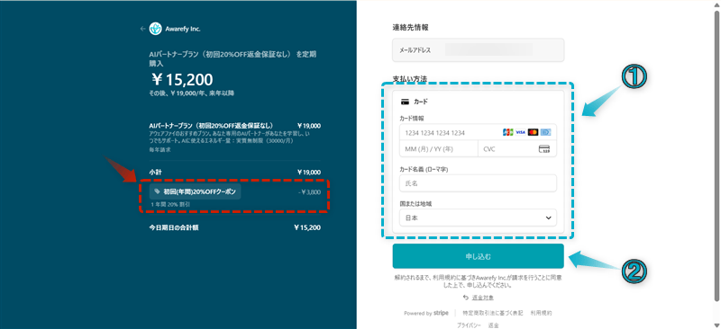Image resolution: width=721 pixels, height=329 pixels.
Task: Click the Powered by stripe link
Action: click(x=425, y=313)
